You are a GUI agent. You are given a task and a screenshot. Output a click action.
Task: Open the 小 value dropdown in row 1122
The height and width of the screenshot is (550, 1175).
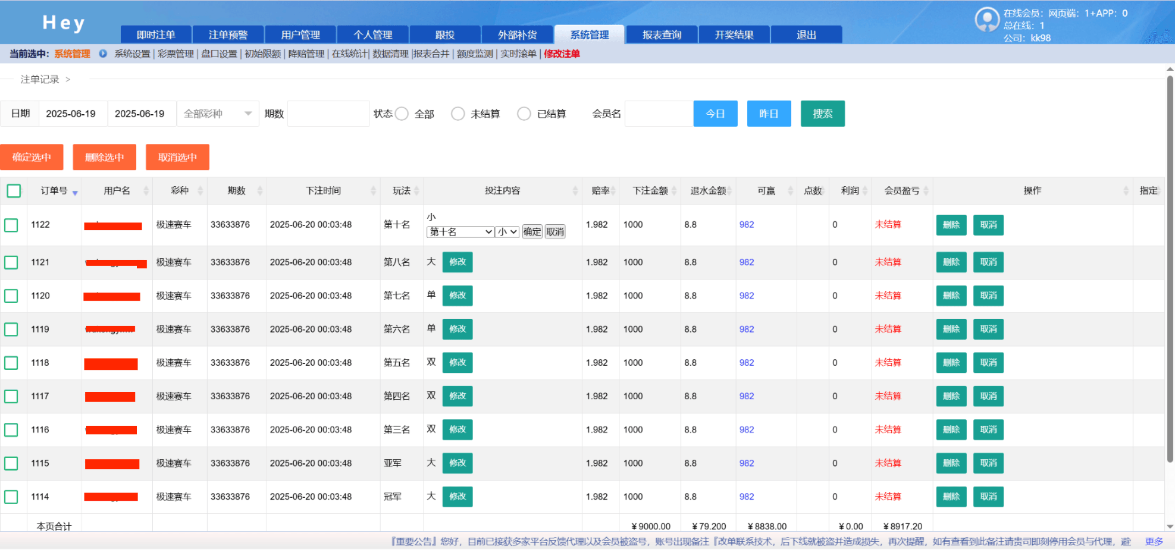(x=507, y=232)
